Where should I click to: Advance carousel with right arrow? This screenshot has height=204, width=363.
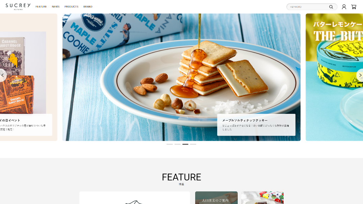pyautogui.click(x=360, y=75)
